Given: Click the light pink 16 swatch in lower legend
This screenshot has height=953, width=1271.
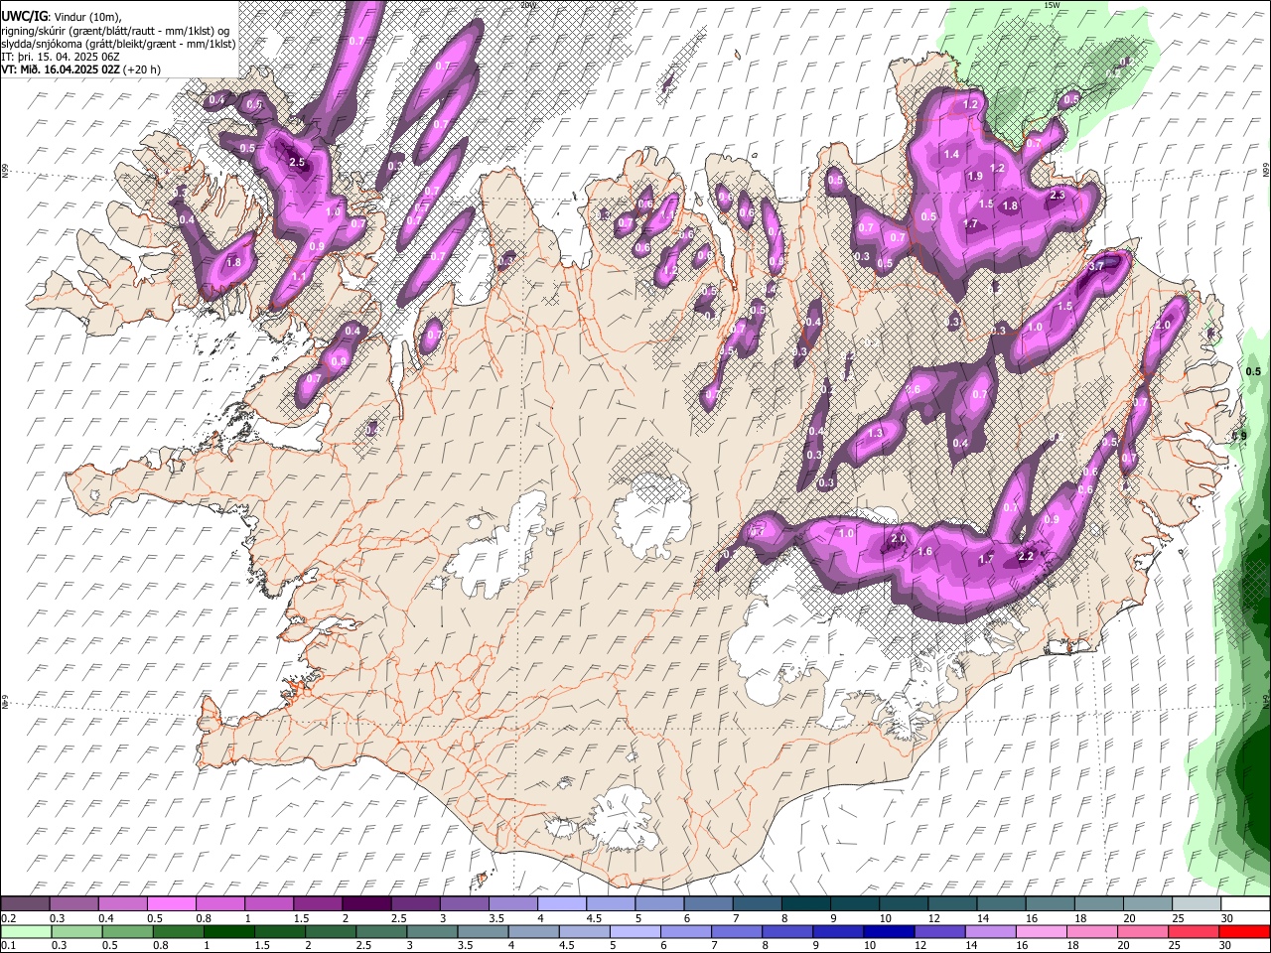Looking at the screenshot, I should (1041, 931).
